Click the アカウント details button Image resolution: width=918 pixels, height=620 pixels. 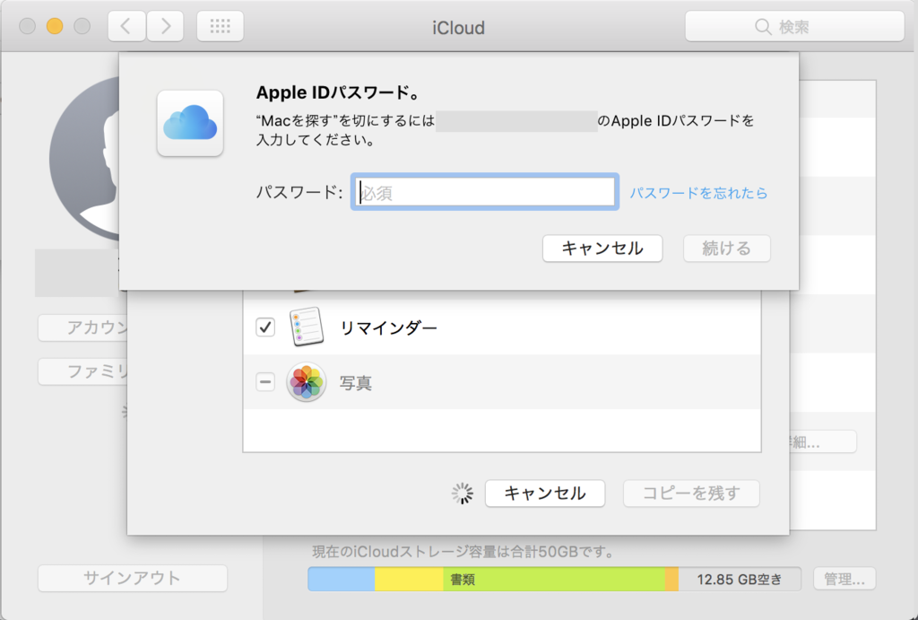coord(83,327)
